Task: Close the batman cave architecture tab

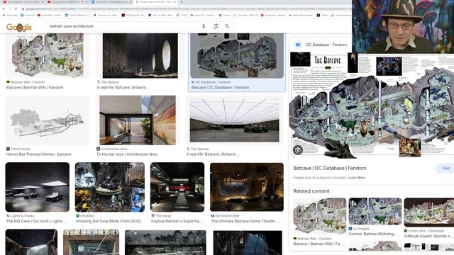Action: [x=175, y=1]
